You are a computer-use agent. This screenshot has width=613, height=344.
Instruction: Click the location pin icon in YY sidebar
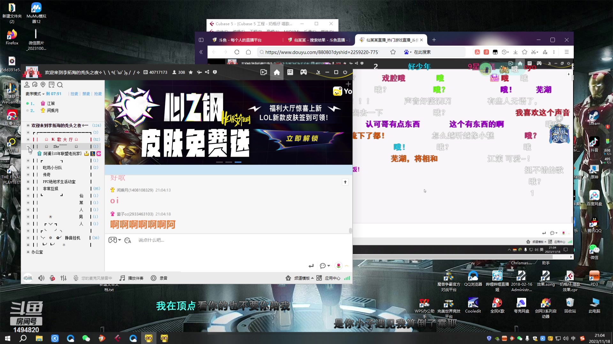coord(43,85)
